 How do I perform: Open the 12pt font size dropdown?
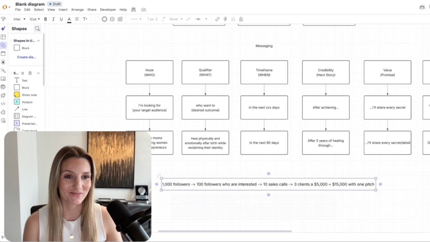(x=35, y=19)
